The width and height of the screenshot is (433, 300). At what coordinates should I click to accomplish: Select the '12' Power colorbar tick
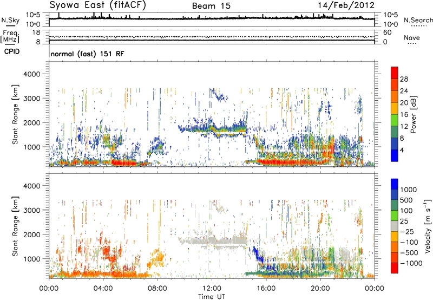coord(404,127)
